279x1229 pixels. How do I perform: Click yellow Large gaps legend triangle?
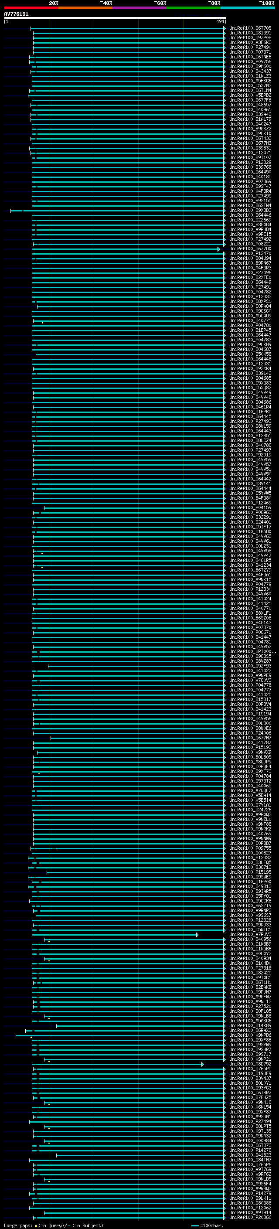(36, 1225)
